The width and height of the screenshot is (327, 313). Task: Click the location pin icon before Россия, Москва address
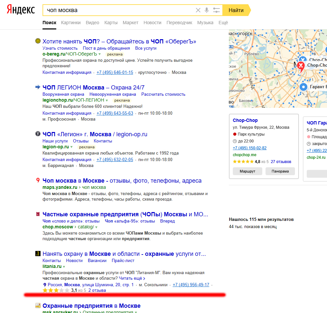(x=44, y=285)
